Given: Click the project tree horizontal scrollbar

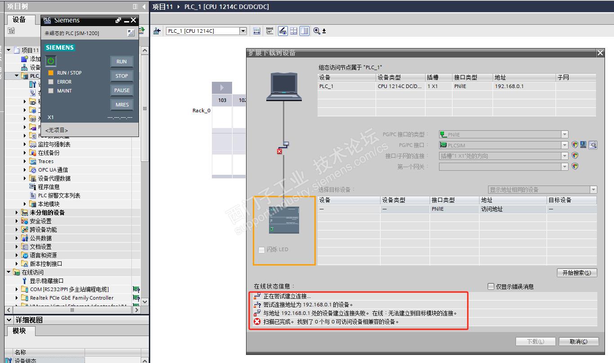Looking at the screenshot, I should [x=72, y=310].
